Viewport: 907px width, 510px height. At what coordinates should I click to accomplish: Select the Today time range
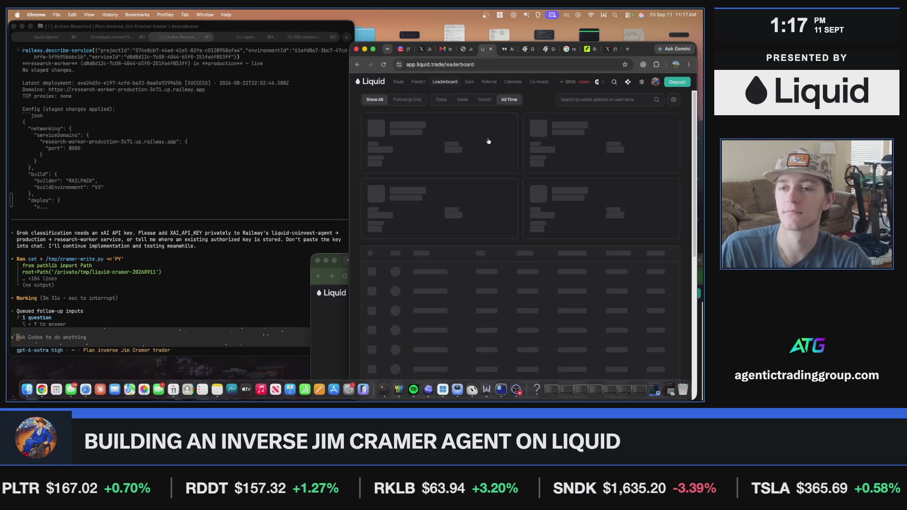(441, 100)
